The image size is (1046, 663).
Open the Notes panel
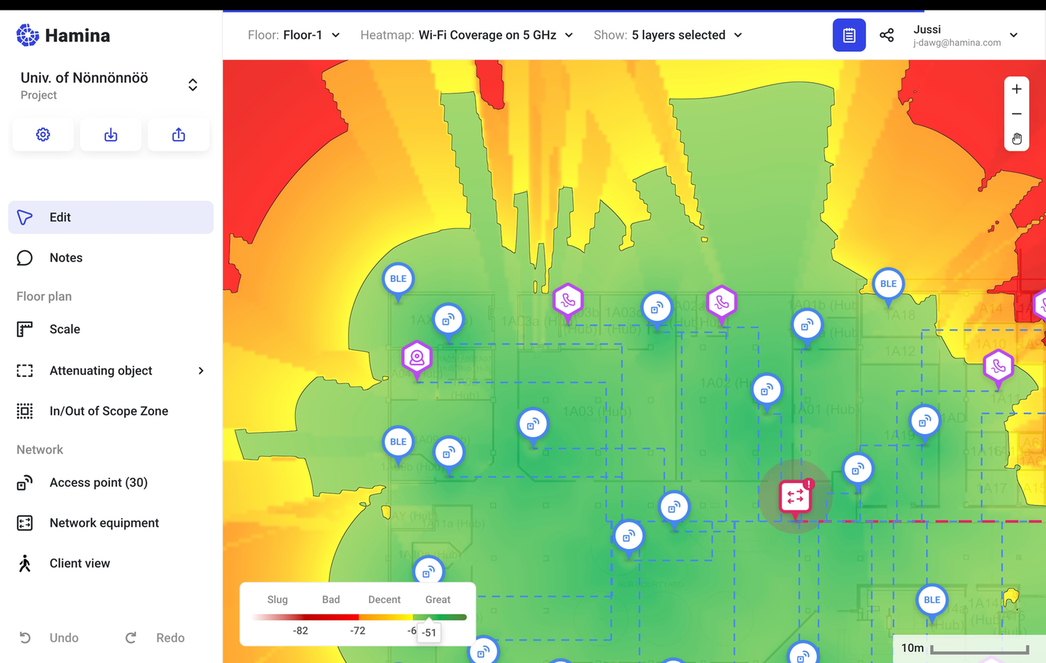[x=66, y=257]
